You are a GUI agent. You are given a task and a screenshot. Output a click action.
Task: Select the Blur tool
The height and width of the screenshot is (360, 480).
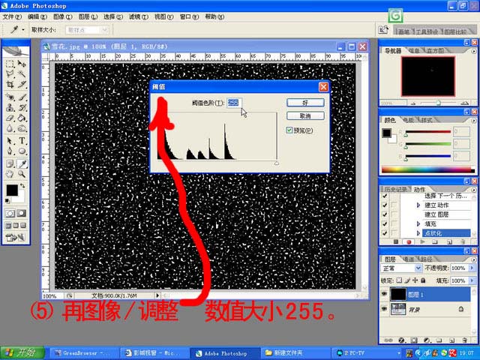[10, 128]
